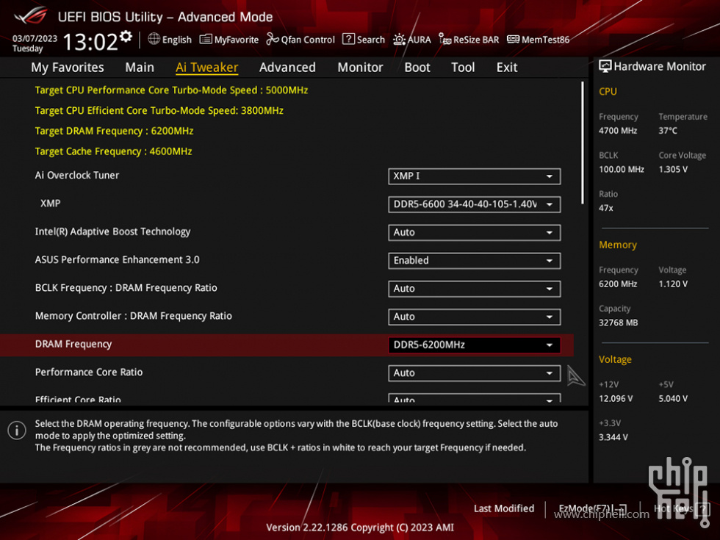Toggle the ReSize BAR icon

point(444,40)
